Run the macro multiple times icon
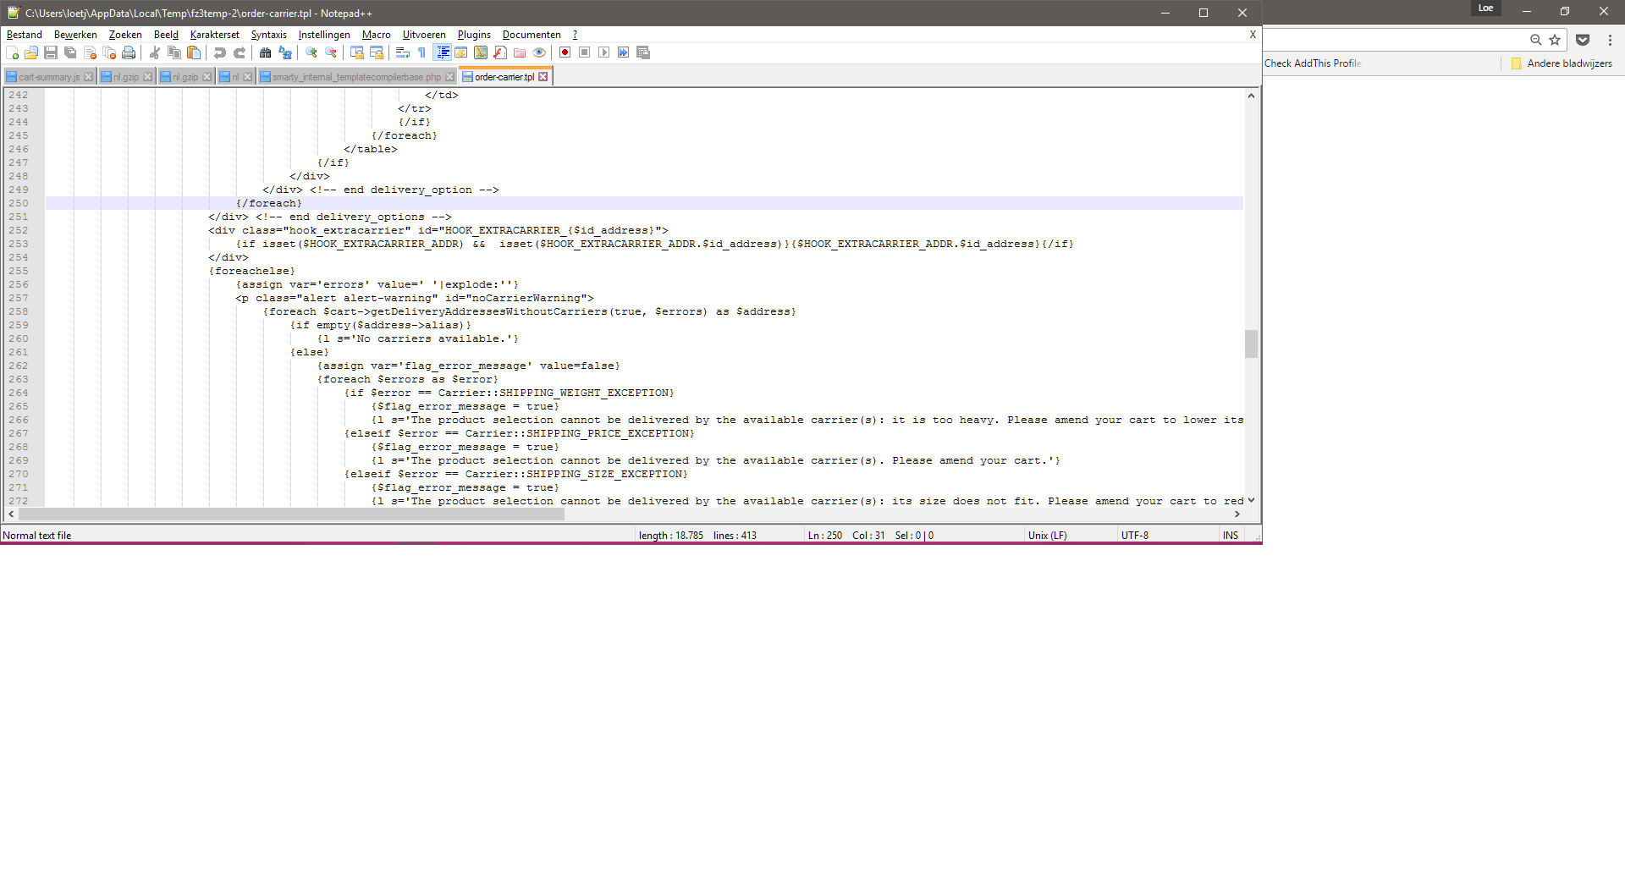The height and width of the screenshot is (880, 1625). [x=623, y=52]
